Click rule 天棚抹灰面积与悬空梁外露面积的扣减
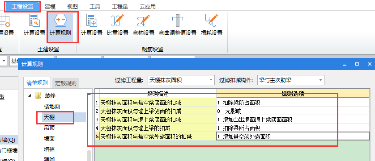 pyautogui.click(x=158, y=136)
